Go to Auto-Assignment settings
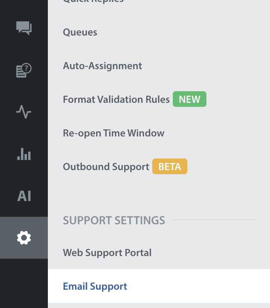The width and height of the screenshot is (270, 308). coord(102,66)
